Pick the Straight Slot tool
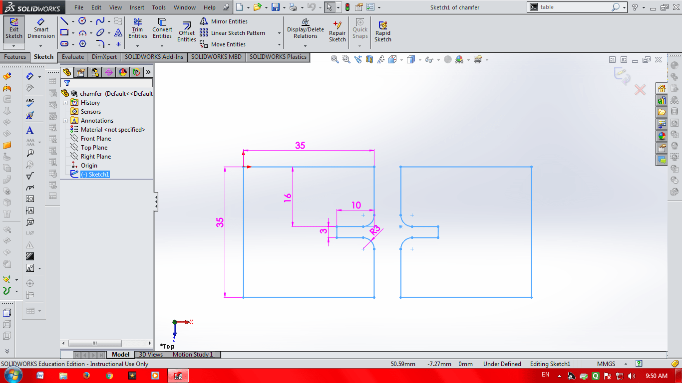The width and height of the screenshot is (682, 383). (x=64, y=44)
